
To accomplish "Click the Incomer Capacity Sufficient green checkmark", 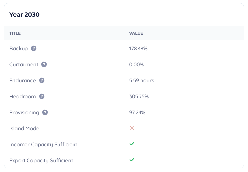I will [132, 144].
